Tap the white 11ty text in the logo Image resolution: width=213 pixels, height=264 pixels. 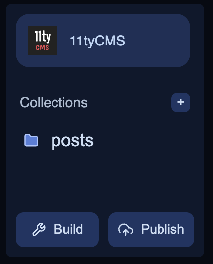(43, 37)
